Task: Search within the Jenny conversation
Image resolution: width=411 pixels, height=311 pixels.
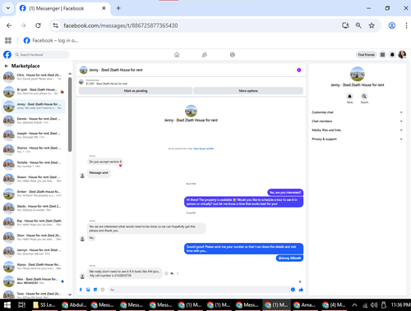Action: [x=364, y=97]
